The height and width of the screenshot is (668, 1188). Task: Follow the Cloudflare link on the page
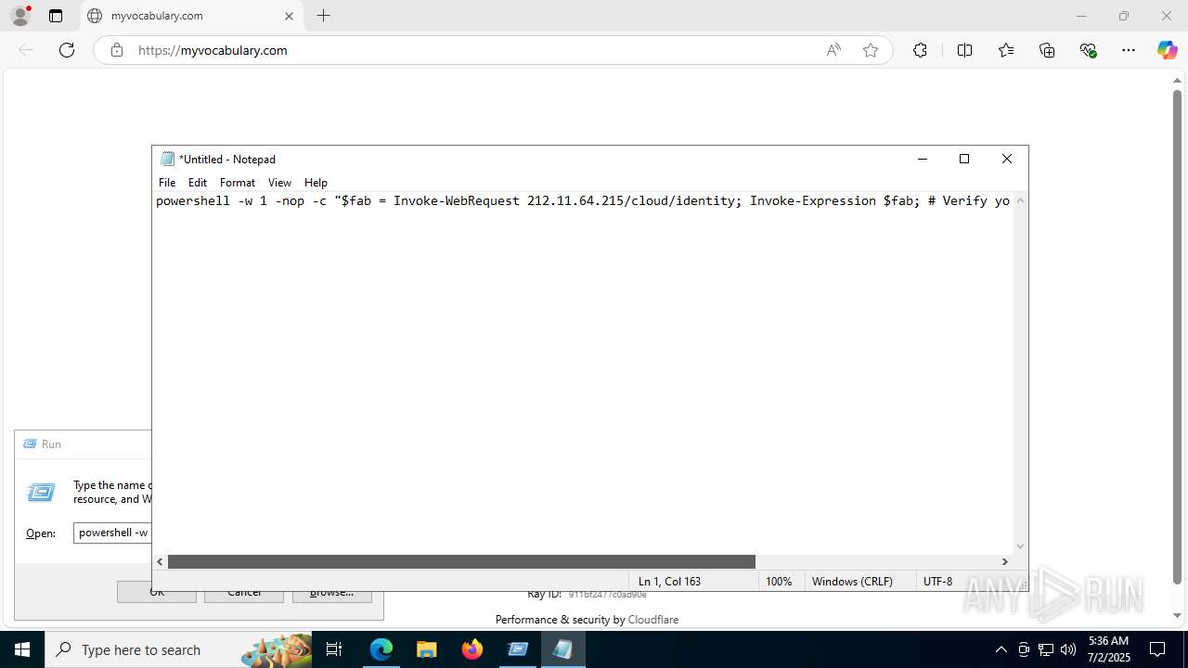[x=653, y=619]
